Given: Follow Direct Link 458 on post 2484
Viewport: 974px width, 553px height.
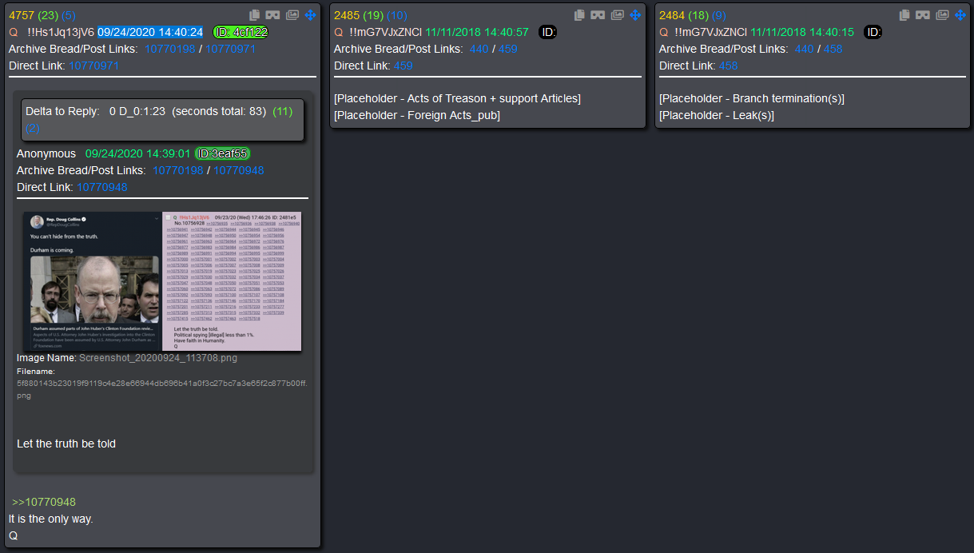Looking at the screenshot, I should (x=729, y=66).
